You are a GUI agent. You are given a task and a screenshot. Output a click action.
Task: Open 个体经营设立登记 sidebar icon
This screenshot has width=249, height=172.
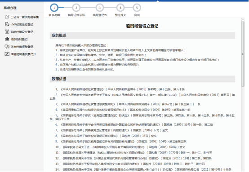pos(7,24)
